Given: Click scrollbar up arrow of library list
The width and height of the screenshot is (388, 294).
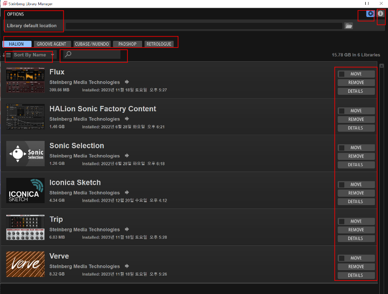Looking at the screenshot, I should [x=382, y=66].
